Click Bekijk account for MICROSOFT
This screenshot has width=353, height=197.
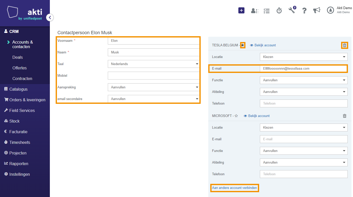click(257, 116)
